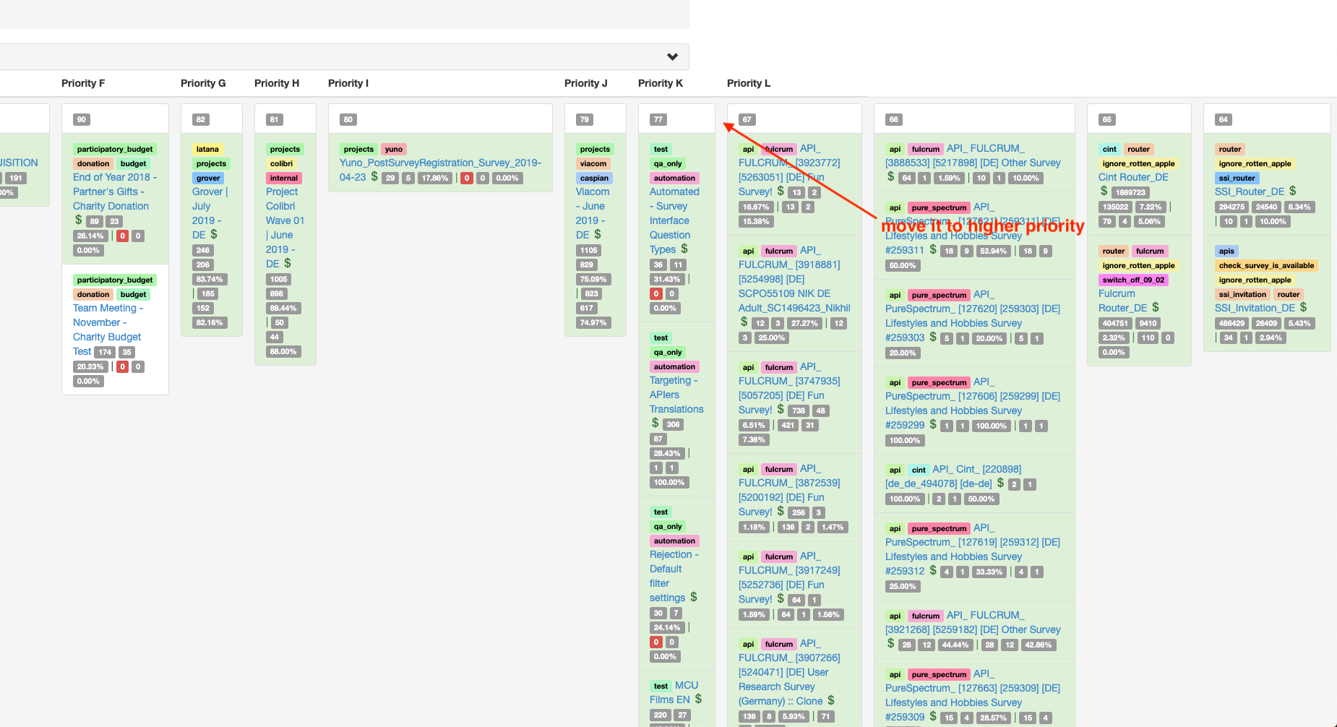Click the cint tag on Cint Router_DE card
1337x727 pixels.
click(1109, 149)
